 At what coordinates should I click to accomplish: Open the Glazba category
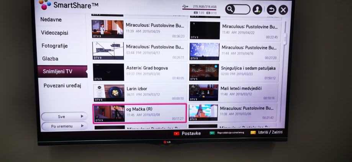pyautogui.click(x=50, y=59)
